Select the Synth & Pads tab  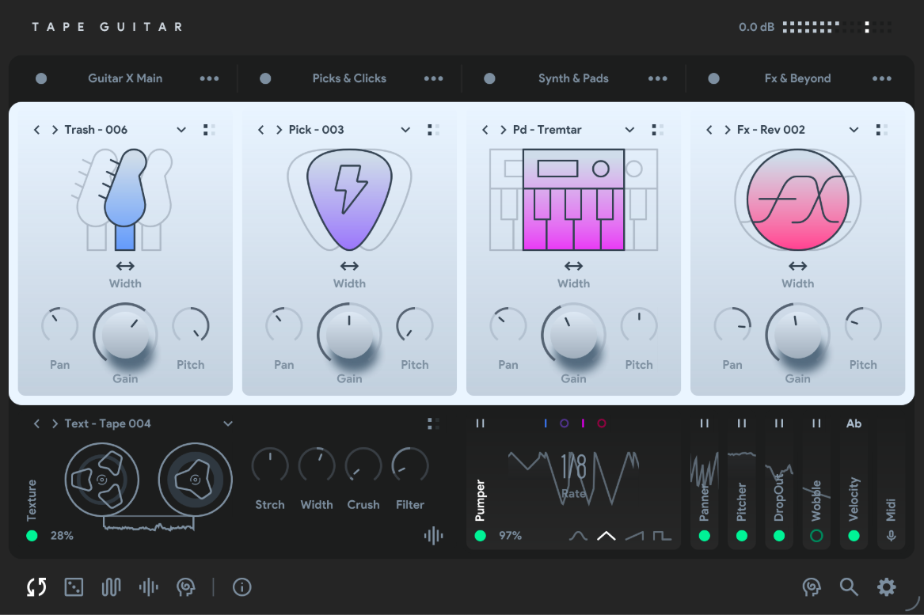click(573, 78)
